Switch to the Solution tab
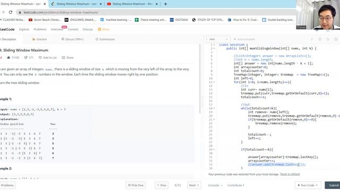The image size is (340, 191). [39, 39]
